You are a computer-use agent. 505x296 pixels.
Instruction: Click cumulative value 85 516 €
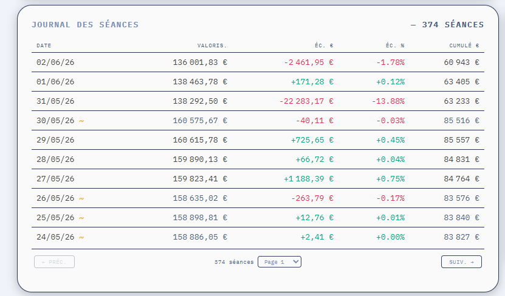click(461, 121)
